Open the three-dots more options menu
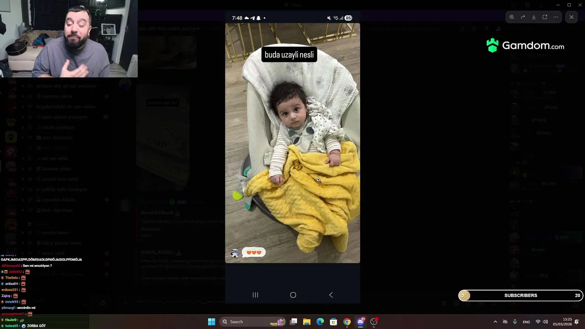The image size is (585, 329). click(x=556, y=17)
